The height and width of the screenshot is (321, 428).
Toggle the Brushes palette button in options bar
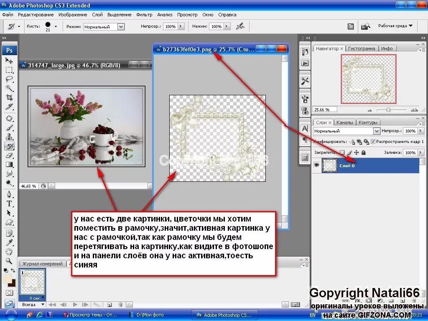351,26
